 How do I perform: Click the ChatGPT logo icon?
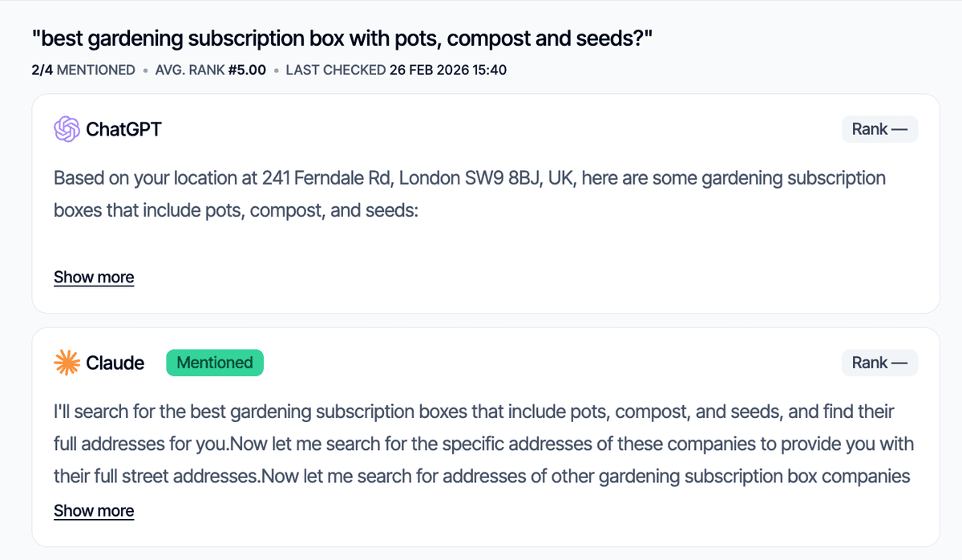(x=67, y=129)
